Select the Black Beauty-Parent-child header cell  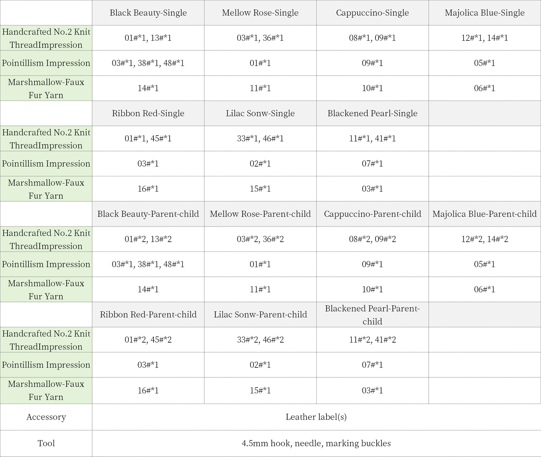click(x=148, y=214)
